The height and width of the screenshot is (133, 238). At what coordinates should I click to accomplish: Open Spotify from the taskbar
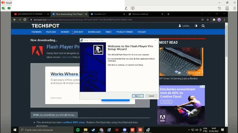78,130
